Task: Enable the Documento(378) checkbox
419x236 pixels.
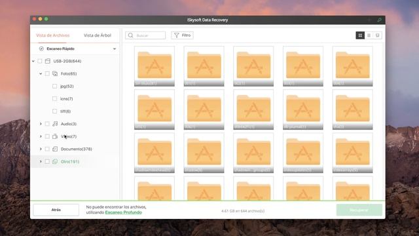Action: (47, 149)
